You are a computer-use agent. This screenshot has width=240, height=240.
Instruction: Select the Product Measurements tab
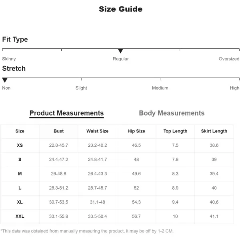coord(66,113)
